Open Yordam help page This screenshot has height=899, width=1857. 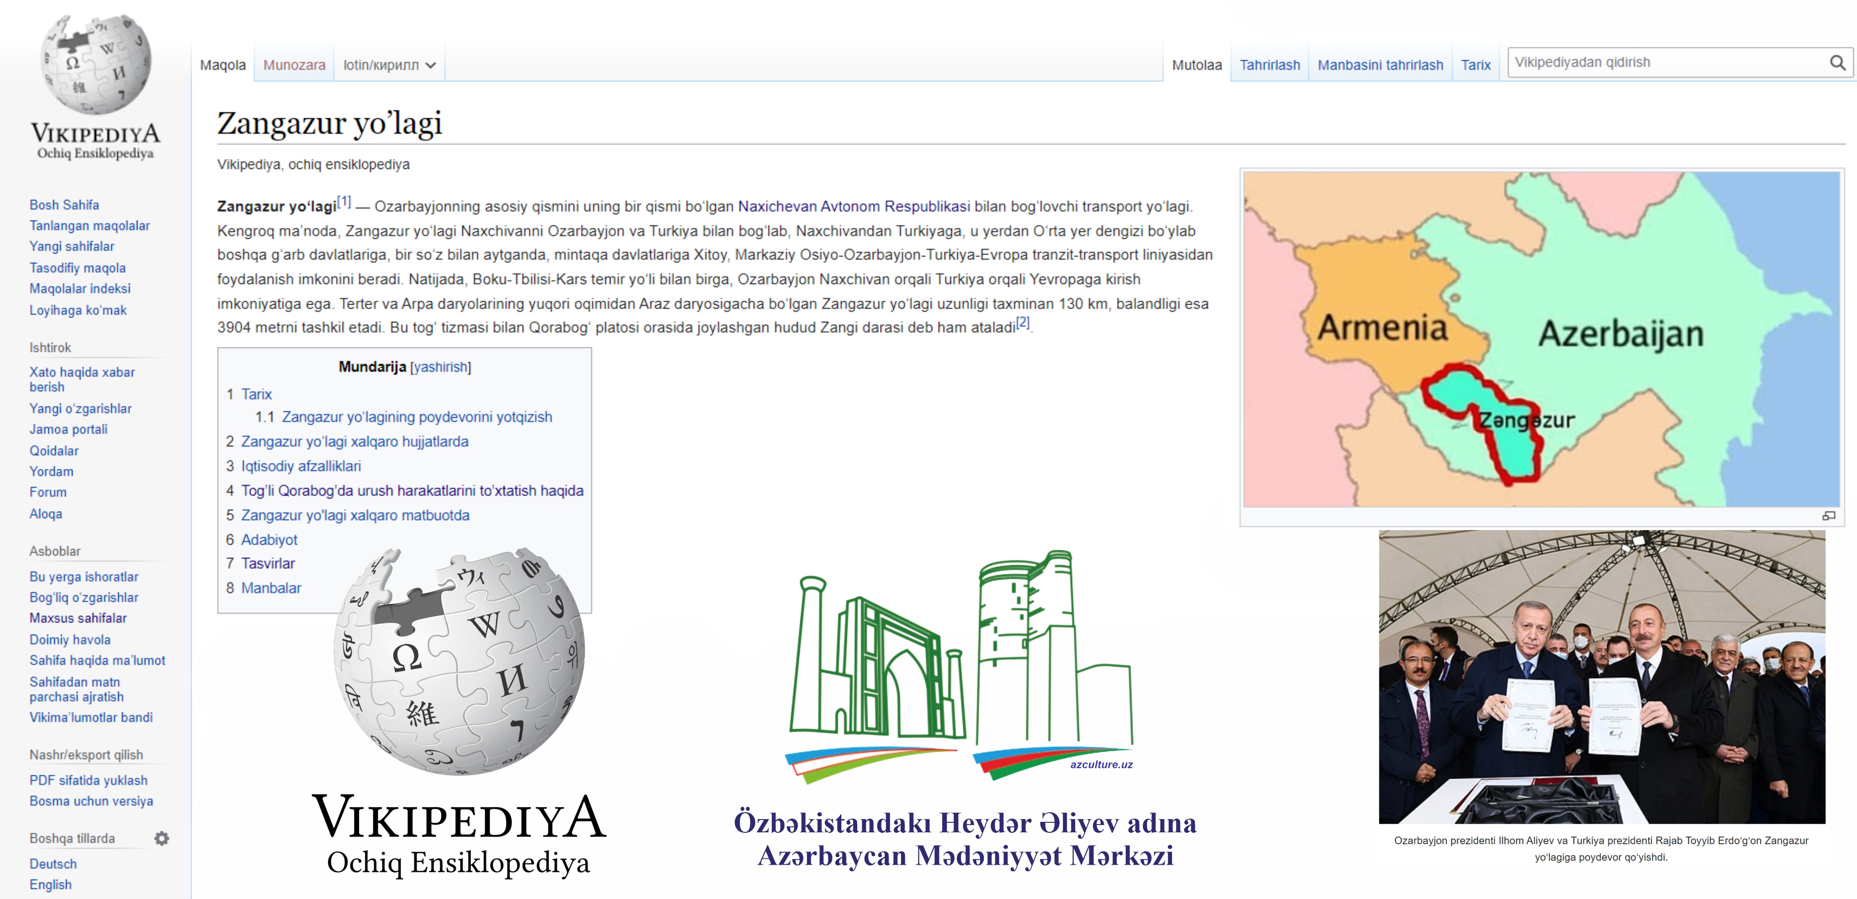[x=51, y=472]
